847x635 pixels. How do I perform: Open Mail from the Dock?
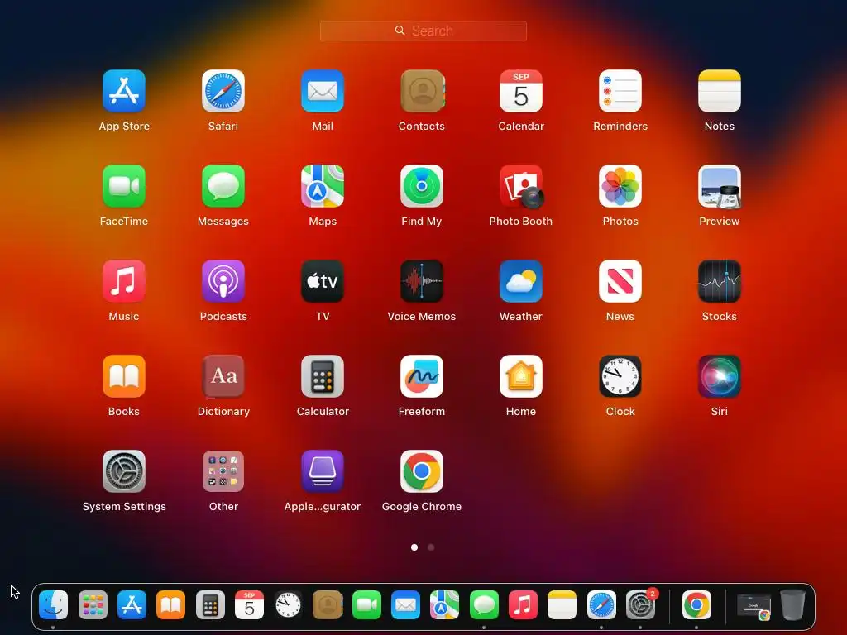coord(405,604)
